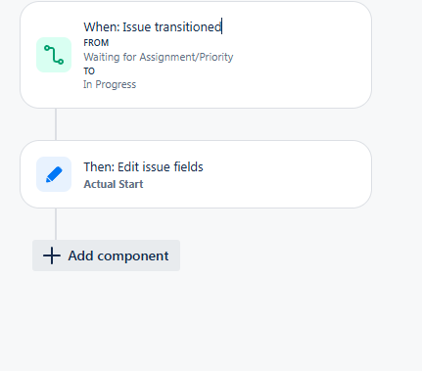Open the 'Then: Edit issue fields' action
This screenshot has width=422, height=371.
(196, 174)
